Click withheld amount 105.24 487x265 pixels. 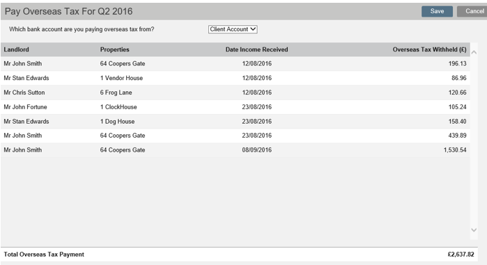[x=457, y=107]
